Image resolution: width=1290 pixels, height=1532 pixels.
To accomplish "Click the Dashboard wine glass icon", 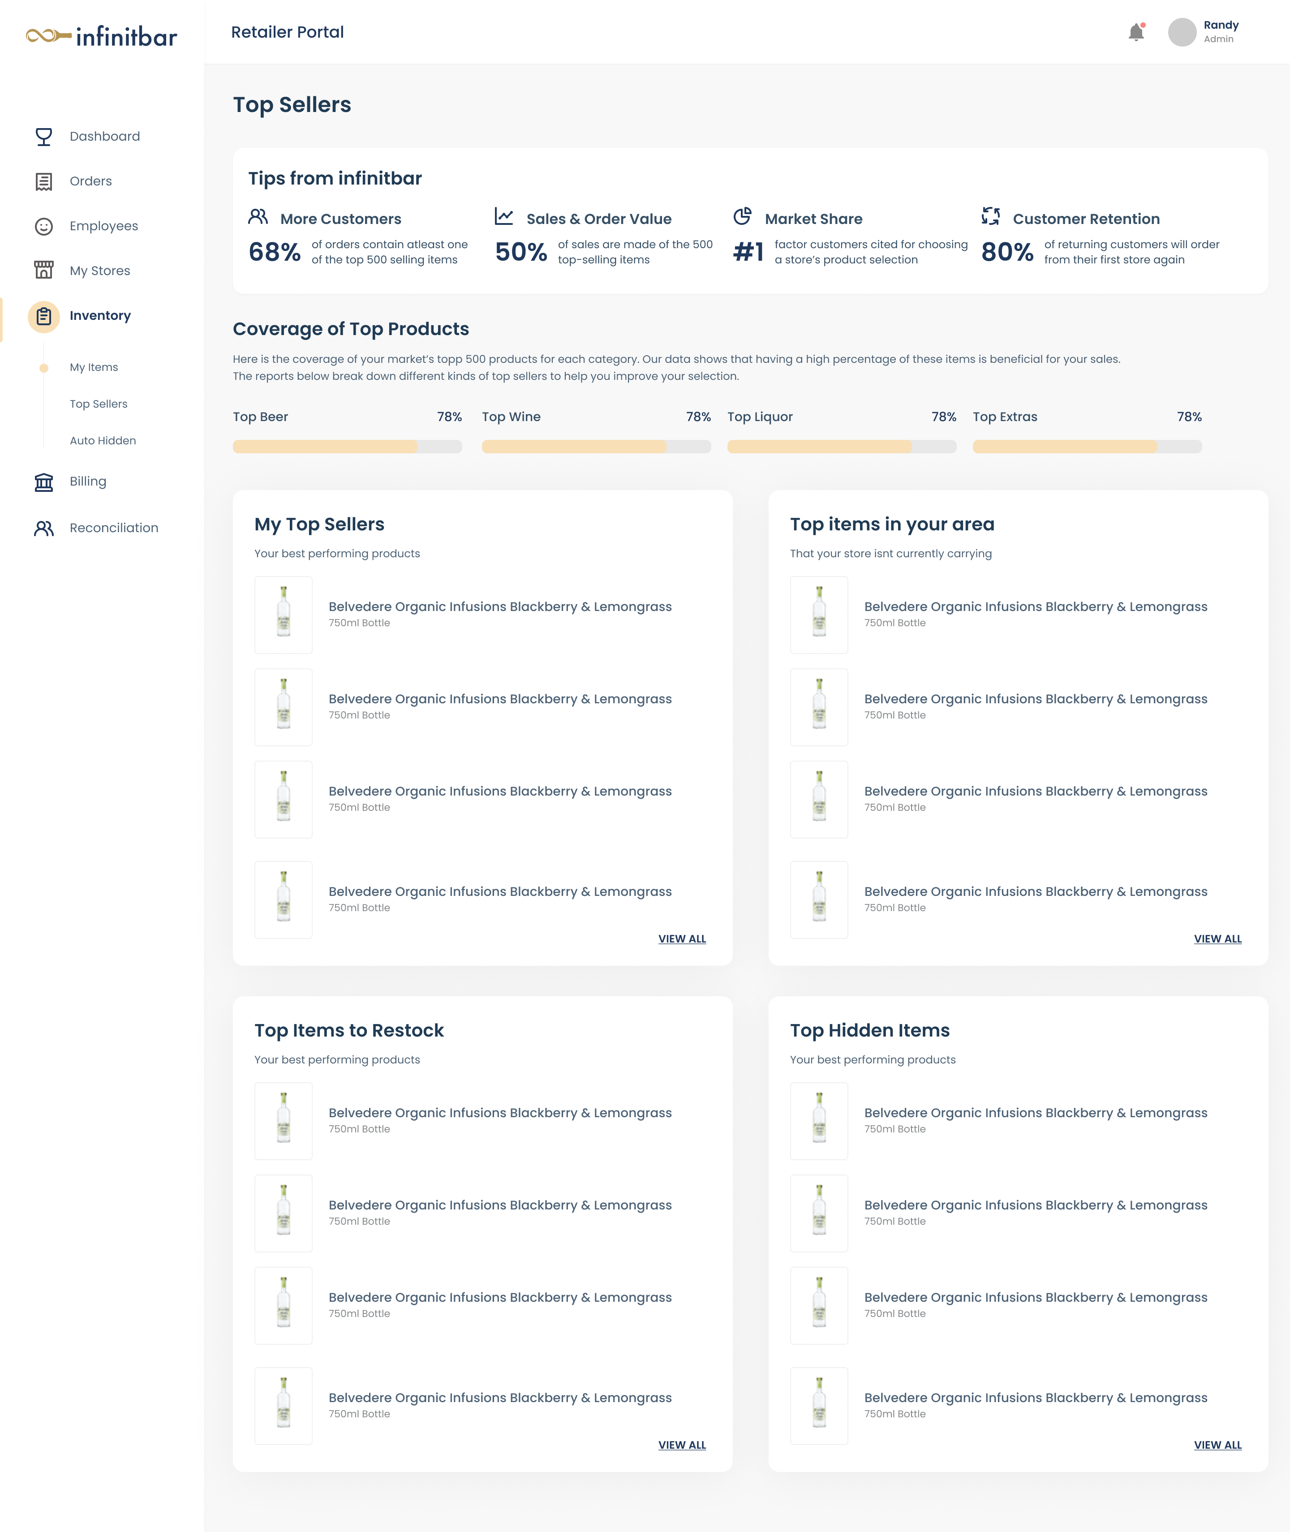I will pos(44,137).
